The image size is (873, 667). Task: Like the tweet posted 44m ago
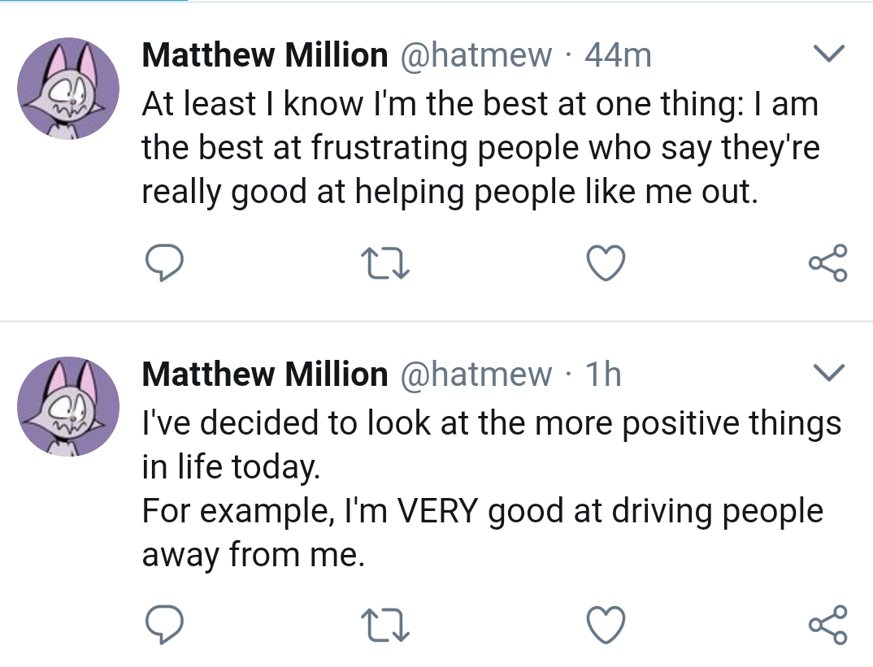tap(606, 263)
